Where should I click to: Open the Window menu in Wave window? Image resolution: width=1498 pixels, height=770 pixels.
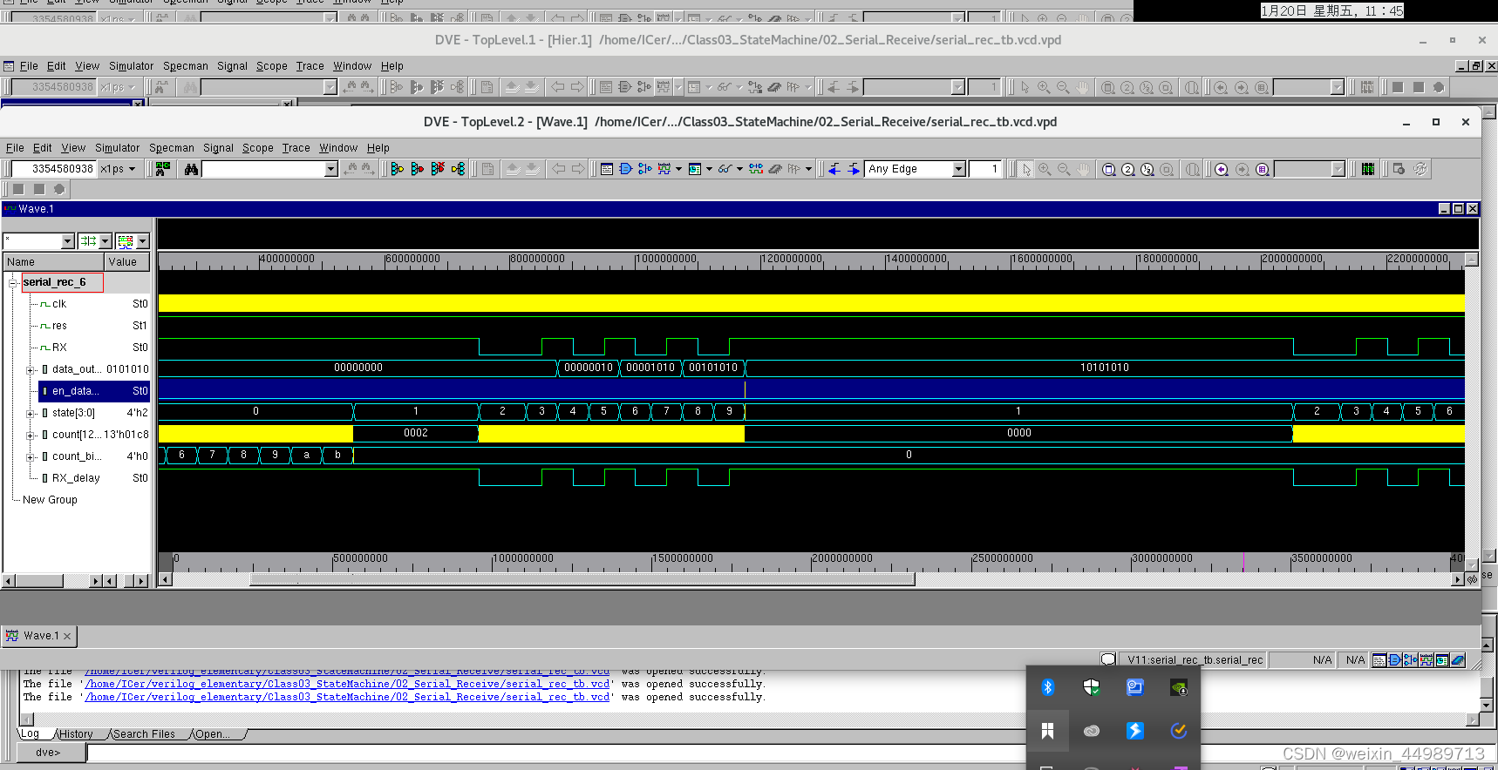(338, 148)
